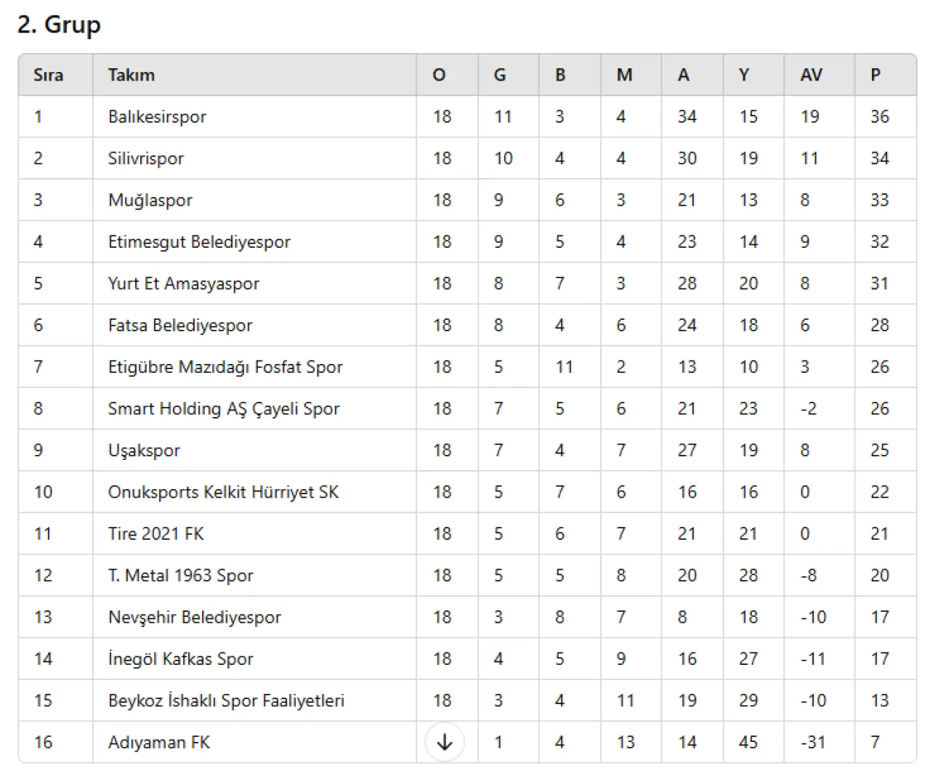Click on Muğlaspor in the table
This screenshot has height=771, width=930.
click(150, 201)
